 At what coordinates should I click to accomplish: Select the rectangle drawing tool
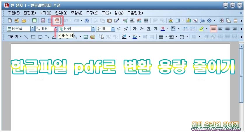[33, 37]
